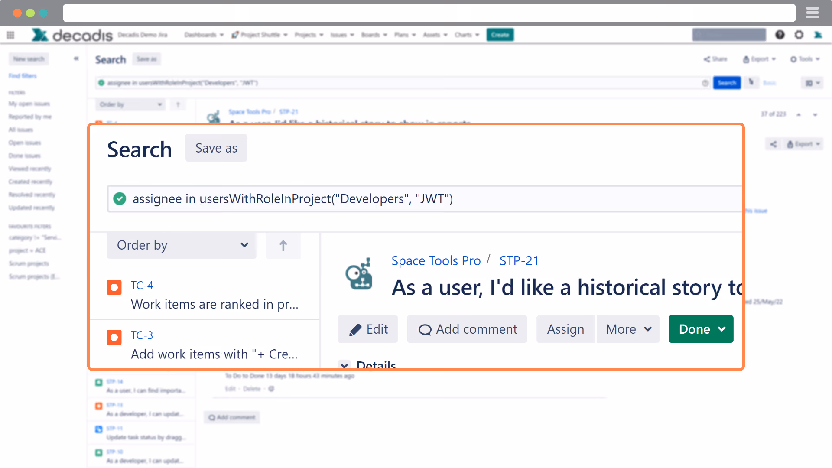Open the Tools dropdown
Screen dimensions: 832x468
coord(805,59)
